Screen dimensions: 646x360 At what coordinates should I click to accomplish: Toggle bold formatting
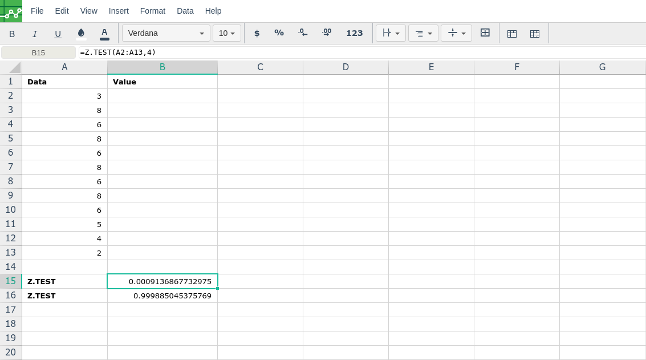[x=12, y=34]
